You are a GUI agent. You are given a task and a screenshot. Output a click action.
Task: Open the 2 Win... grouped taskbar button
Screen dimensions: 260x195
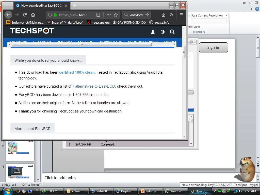tap(77, 191)
